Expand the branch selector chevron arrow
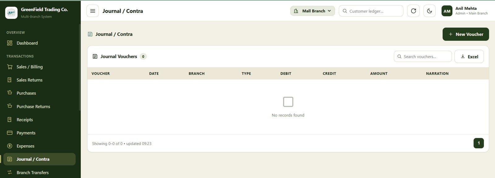 click(x=329, y=11)
